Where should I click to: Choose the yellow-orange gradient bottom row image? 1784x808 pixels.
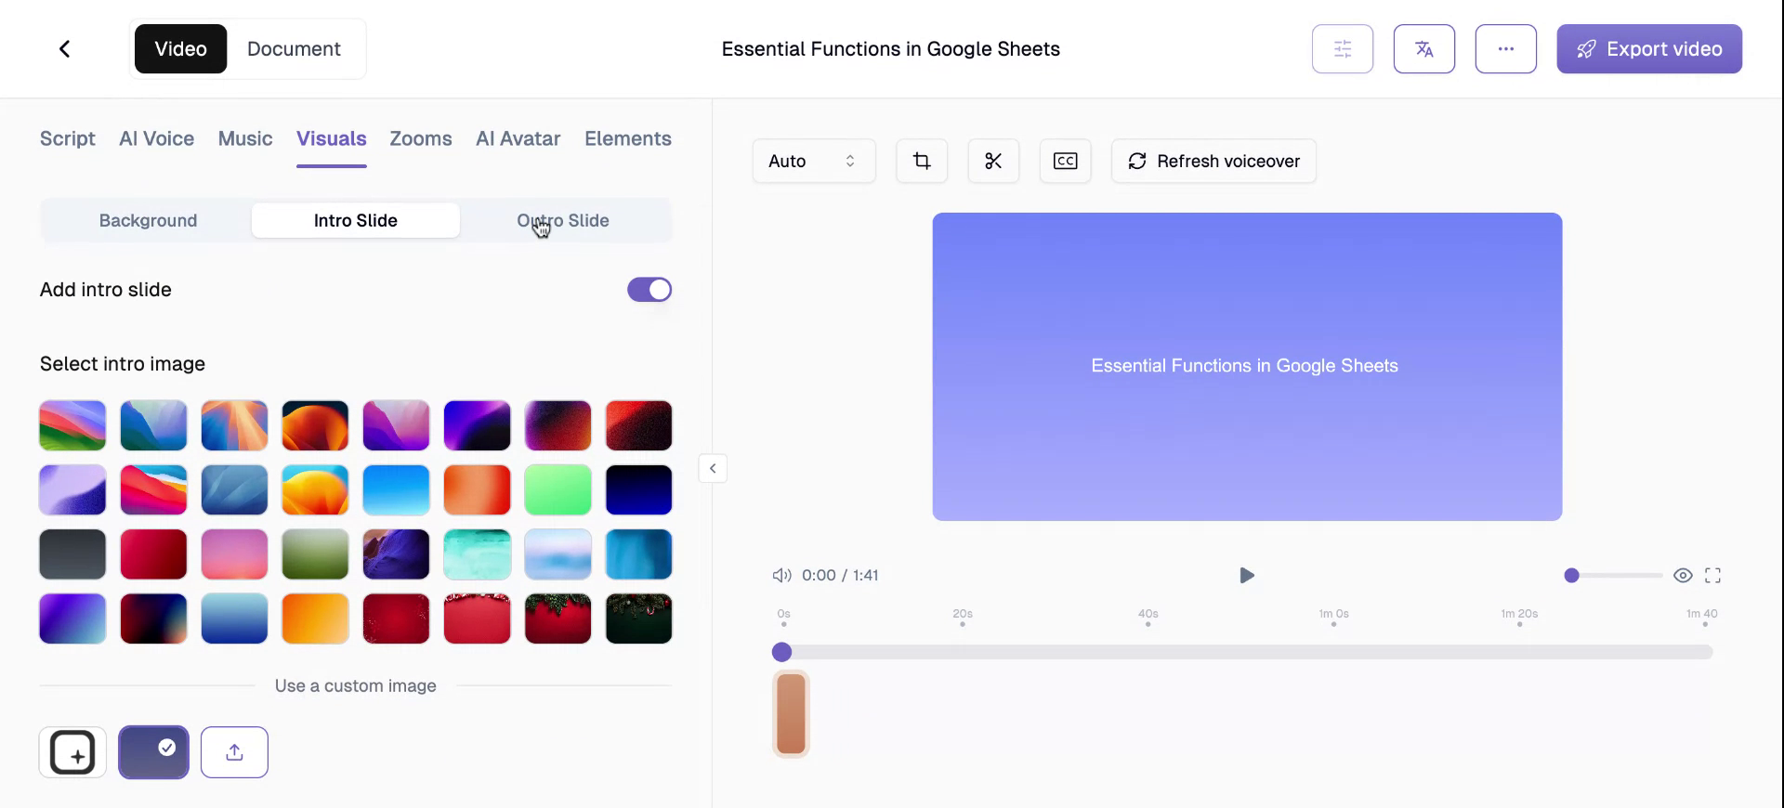(315, 619)
